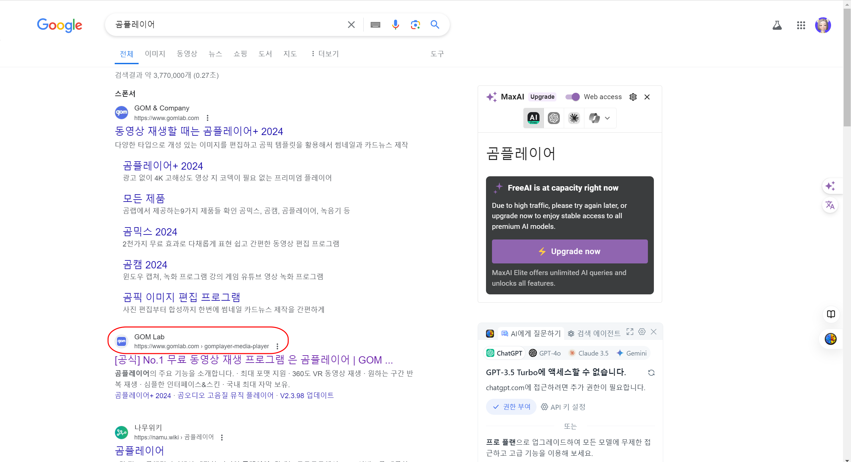851x462 pixels.
Task: Click the 권한 부여 button
Action: click(x=511, y=407)
